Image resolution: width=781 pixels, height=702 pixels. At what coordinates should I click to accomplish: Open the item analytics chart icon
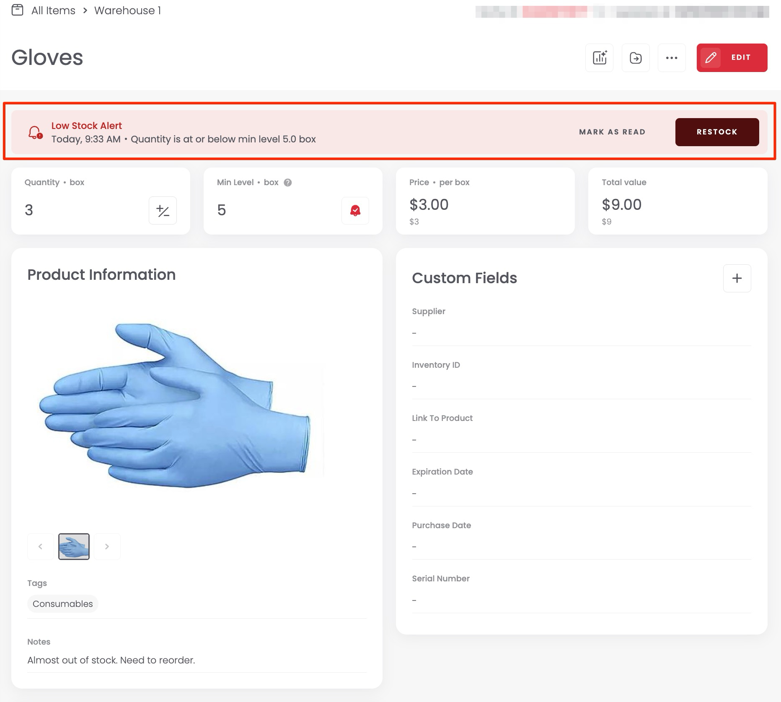pos(599,58)
